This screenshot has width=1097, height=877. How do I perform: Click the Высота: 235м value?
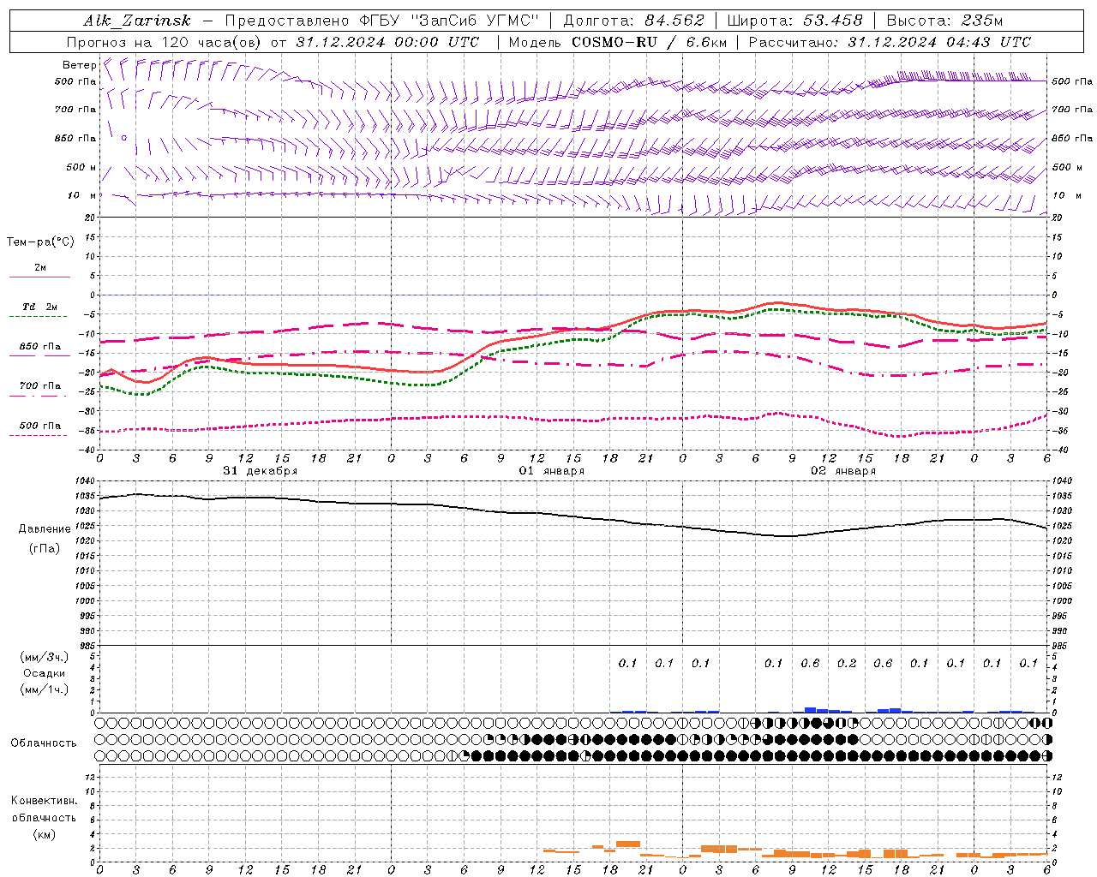tap(944, 21)
